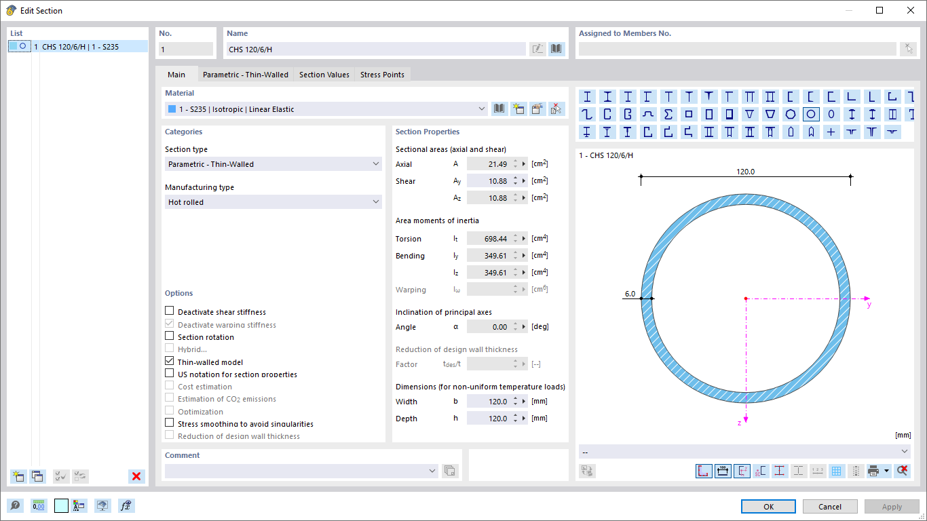Open Width b value arrow menu

[524, 401]
